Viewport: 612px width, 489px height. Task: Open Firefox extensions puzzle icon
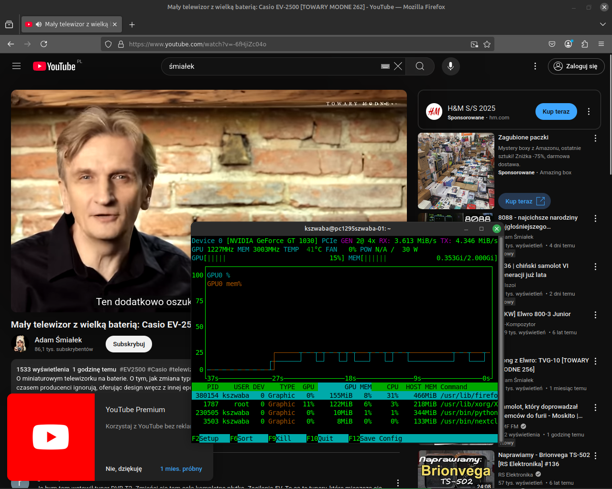coord(585,44)
